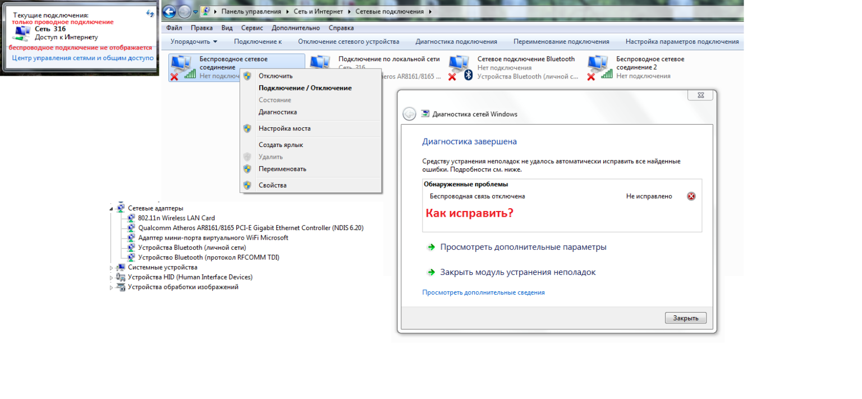Image resolution: width=862 pixels, height=399 pixels.
Task: Click the red error icon beside Не исправлено
Action: click(691, 196)
